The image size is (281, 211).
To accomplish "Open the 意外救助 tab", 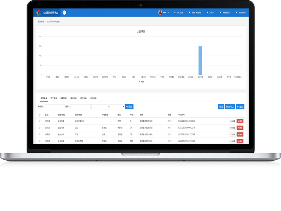I will (x=83, y=98).
